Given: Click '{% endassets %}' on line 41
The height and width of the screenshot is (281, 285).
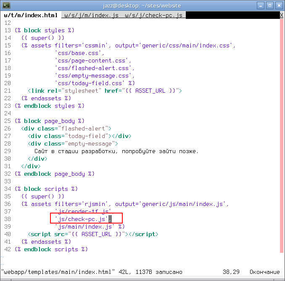Looking at the screenshot, I should point(46,242).
